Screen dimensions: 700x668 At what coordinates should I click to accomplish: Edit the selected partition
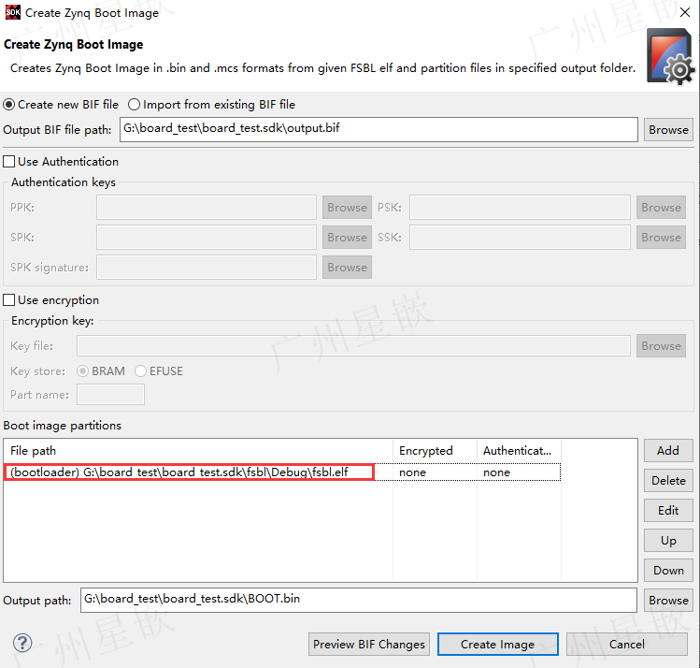click(668, 510)
